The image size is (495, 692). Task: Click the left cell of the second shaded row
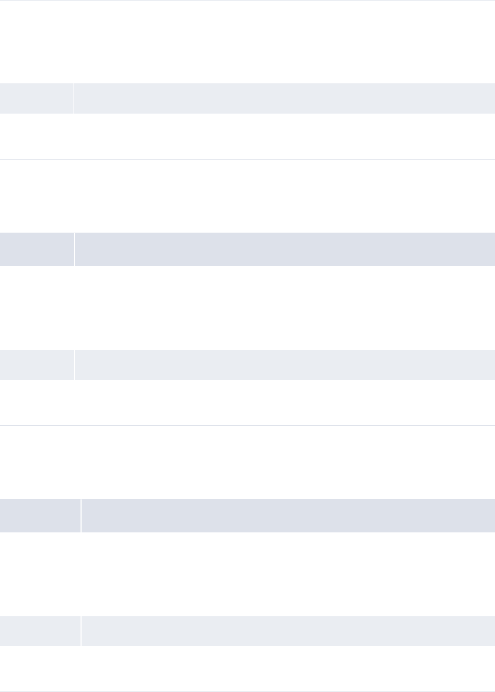tap(37, 249)
